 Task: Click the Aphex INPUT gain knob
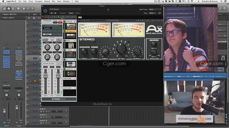(x=105, y=52)
